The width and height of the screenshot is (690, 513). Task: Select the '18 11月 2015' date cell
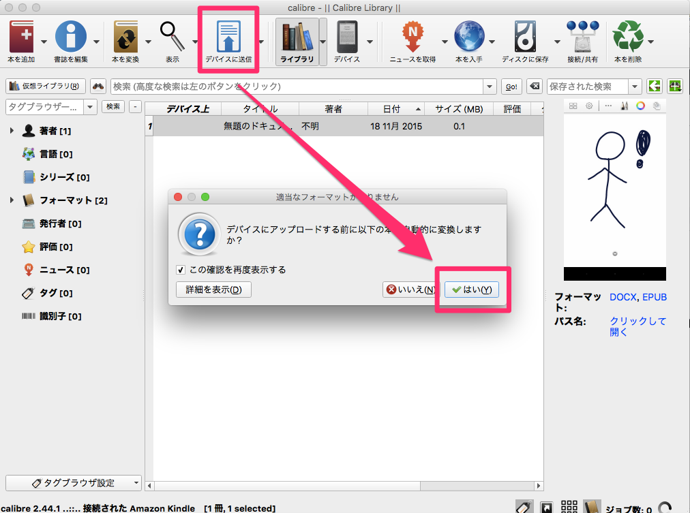pyautogui.click(x=396, y=127)
